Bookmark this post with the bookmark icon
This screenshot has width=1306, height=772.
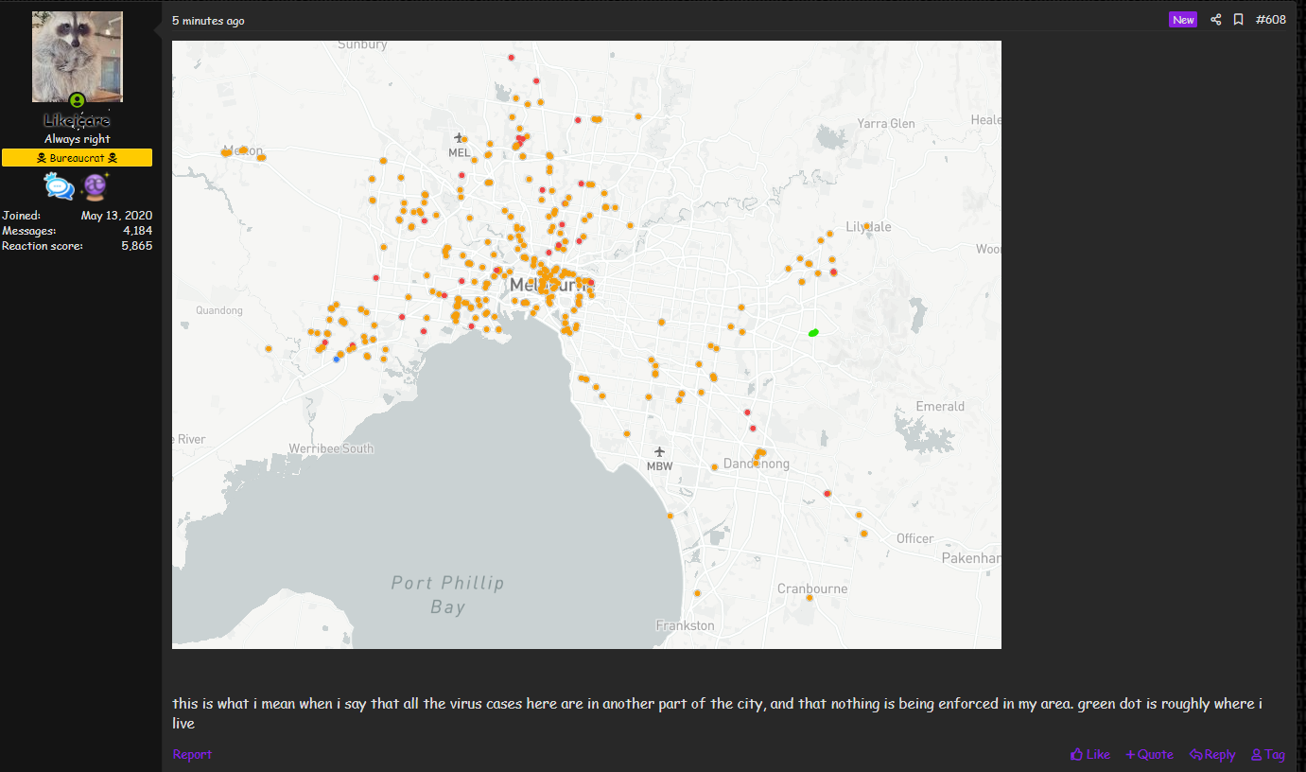click(x=1238, y=20)
